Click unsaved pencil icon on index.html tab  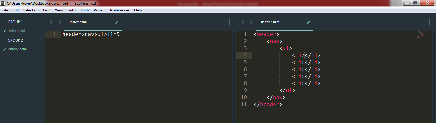[x=117, y=22]
